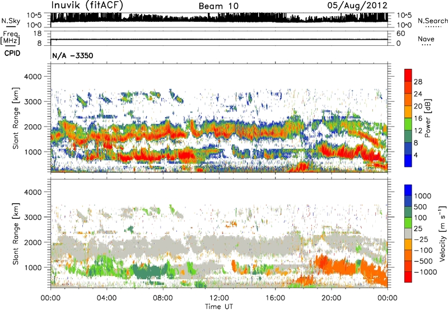Select the '2000' tick of the velocity panel
This screenshot has height=310, width=448.
[32, 242]
